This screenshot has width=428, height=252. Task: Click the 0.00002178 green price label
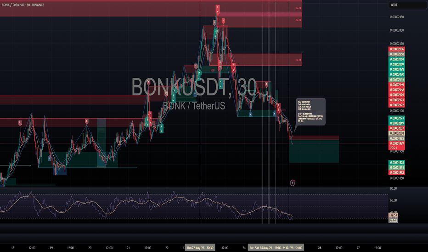click(x=397, y=70)
